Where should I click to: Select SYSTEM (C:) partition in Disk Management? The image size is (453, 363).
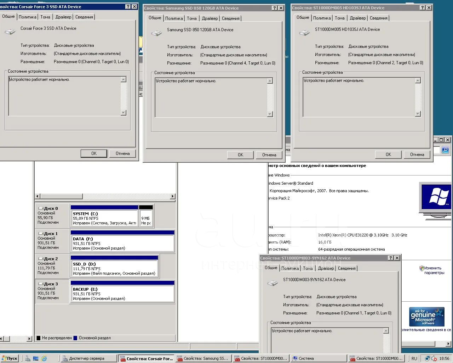[104, 216]
